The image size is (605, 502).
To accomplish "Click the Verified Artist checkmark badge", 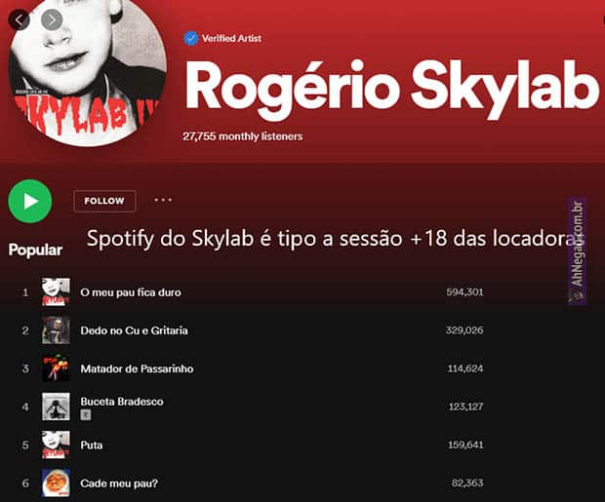I will tap(190, 38).
